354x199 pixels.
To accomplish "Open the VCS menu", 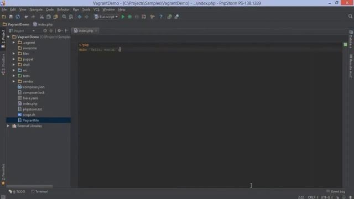I will pos(96,9).
